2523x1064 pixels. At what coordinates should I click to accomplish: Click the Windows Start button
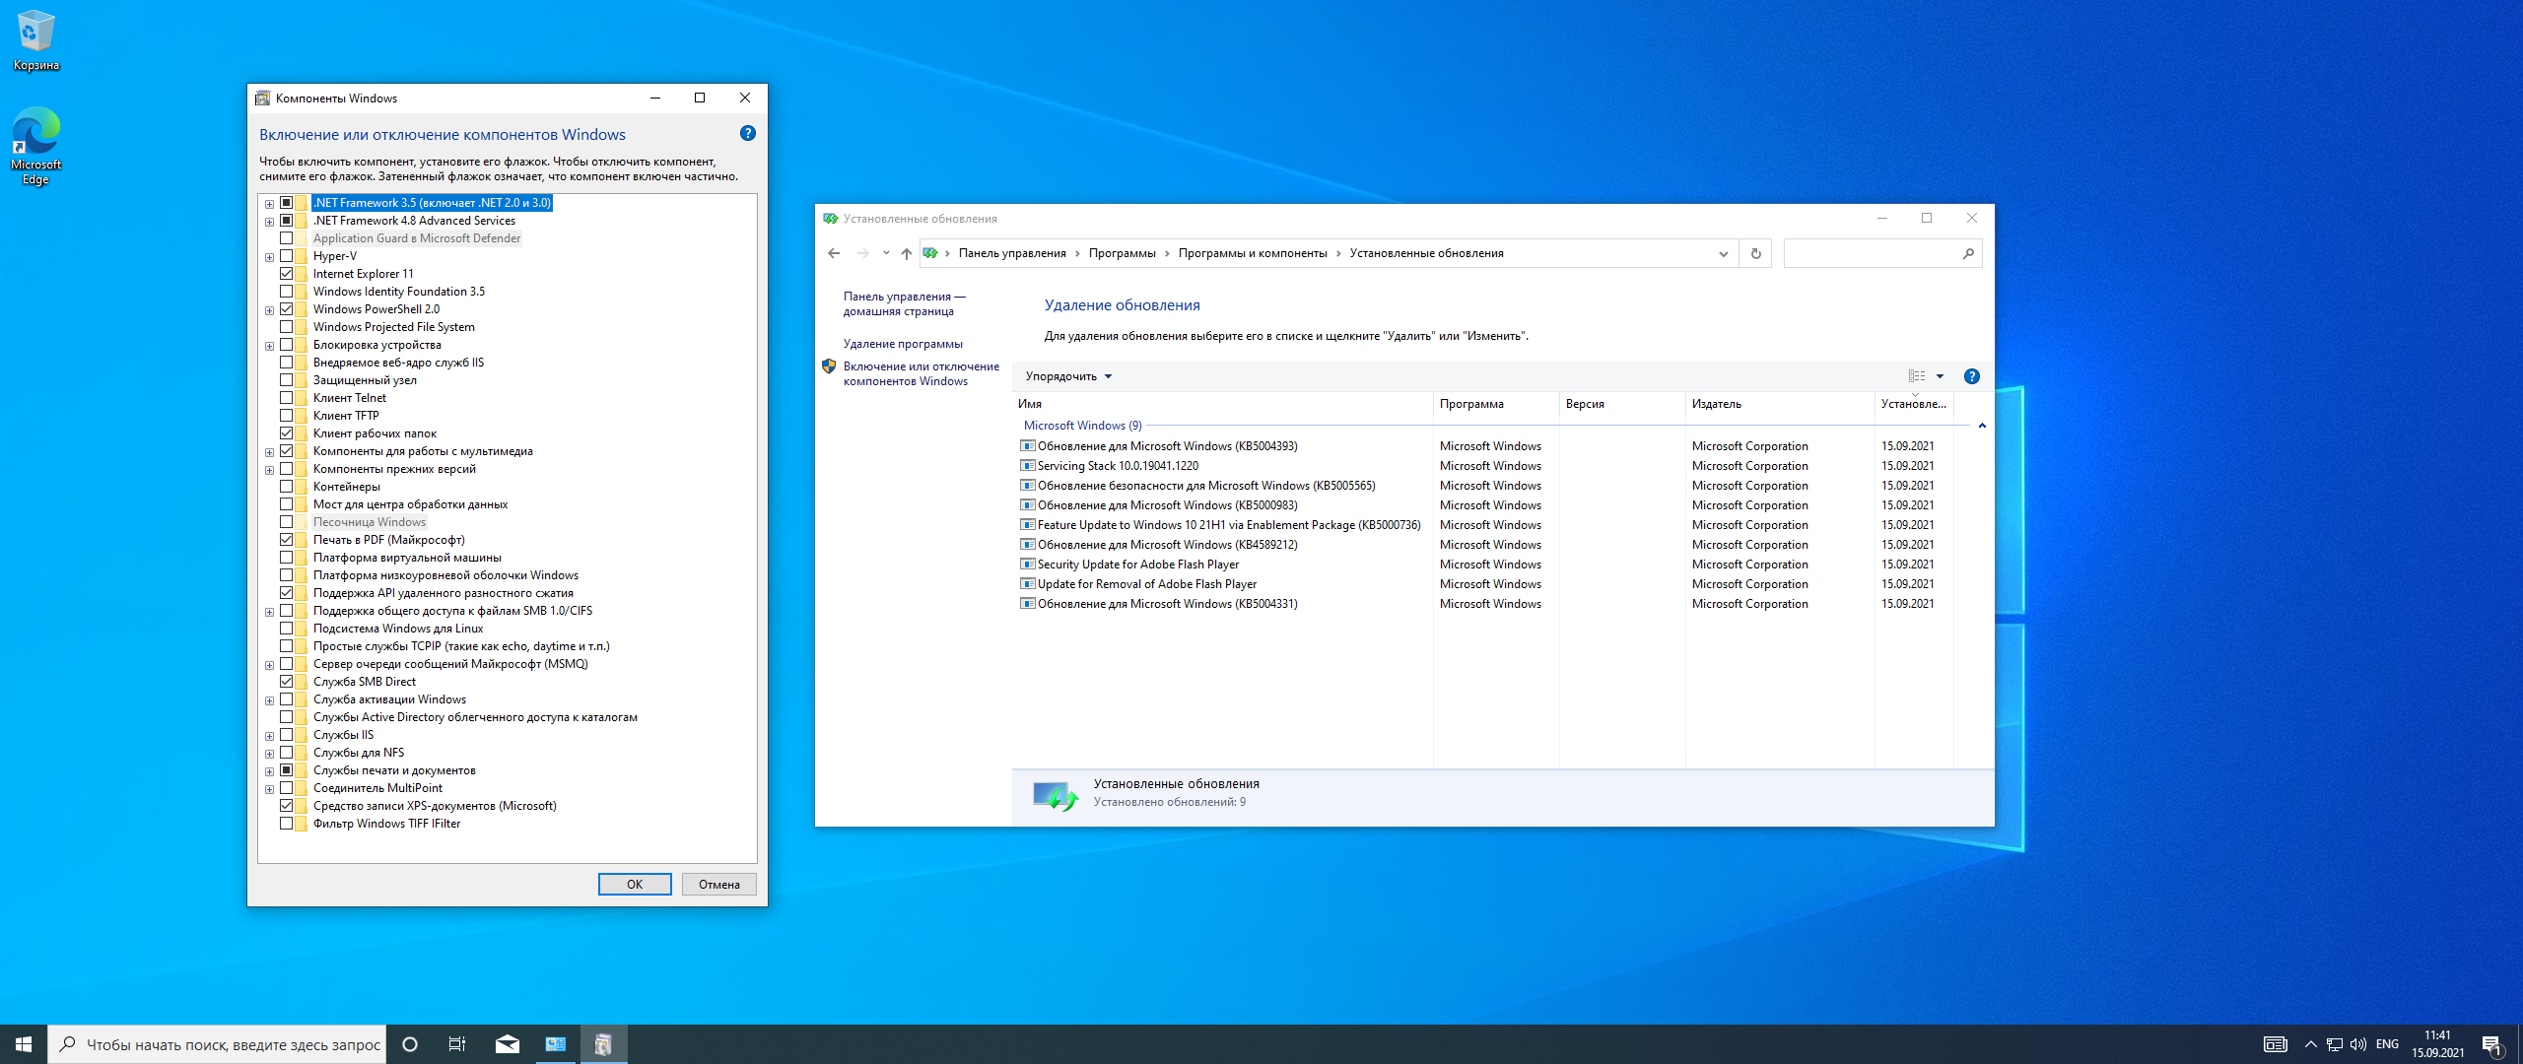pyautogui.click(x=24, y=1044)
